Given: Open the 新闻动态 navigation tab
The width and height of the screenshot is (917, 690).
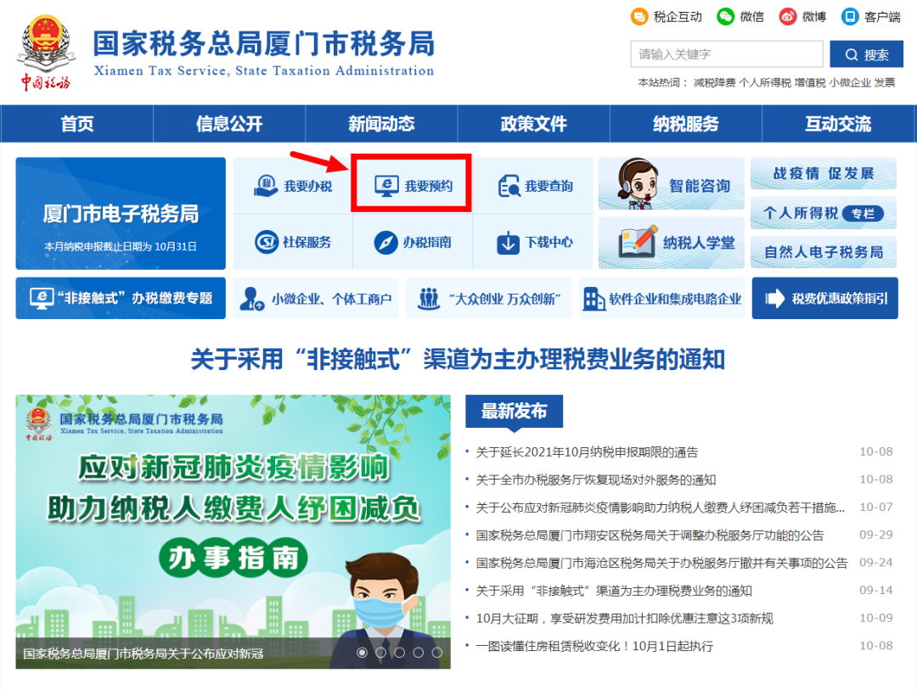Looking at the screenshot, I should pos(381,123).
